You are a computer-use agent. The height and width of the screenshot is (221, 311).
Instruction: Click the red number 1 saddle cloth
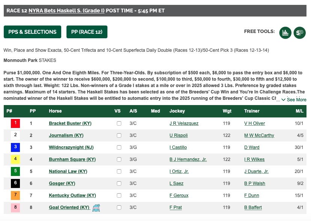point(15,123)
